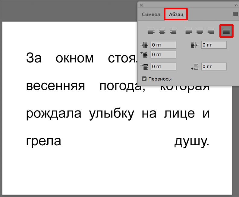Justify with last line left aligned
Screen dimensions: 239x197
point(189,31)
